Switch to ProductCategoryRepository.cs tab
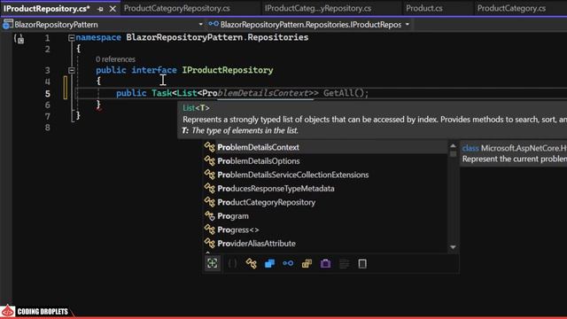The height and width of the screenshot is (319, 567). click(177, 8)
